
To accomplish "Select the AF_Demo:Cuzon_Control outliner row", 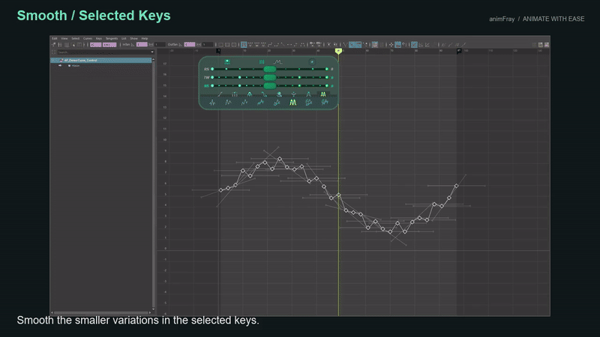I will coord(101,61).
